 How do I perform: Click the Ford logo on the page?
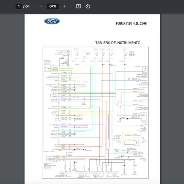click(52, 21)
